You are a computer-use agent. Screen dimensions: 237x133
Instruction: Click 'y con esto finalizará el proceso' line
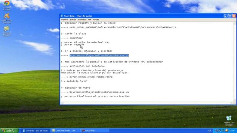tap(96, 96)
